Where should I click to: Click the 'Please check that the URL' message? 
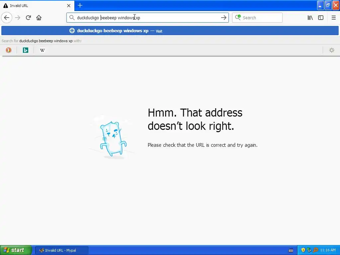tap(203, 145)
